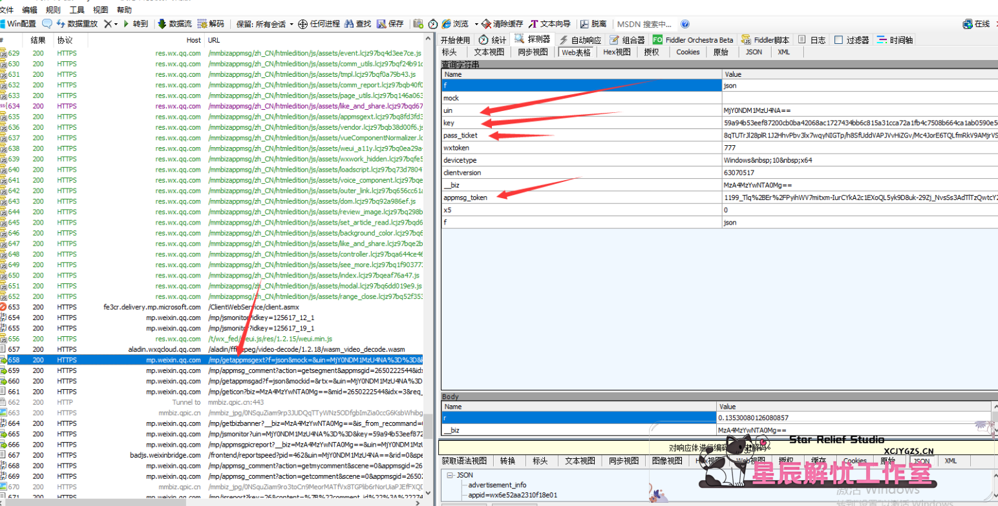
Task: Select the request Raw (原始) tab
Action: [x=720, y=52]
